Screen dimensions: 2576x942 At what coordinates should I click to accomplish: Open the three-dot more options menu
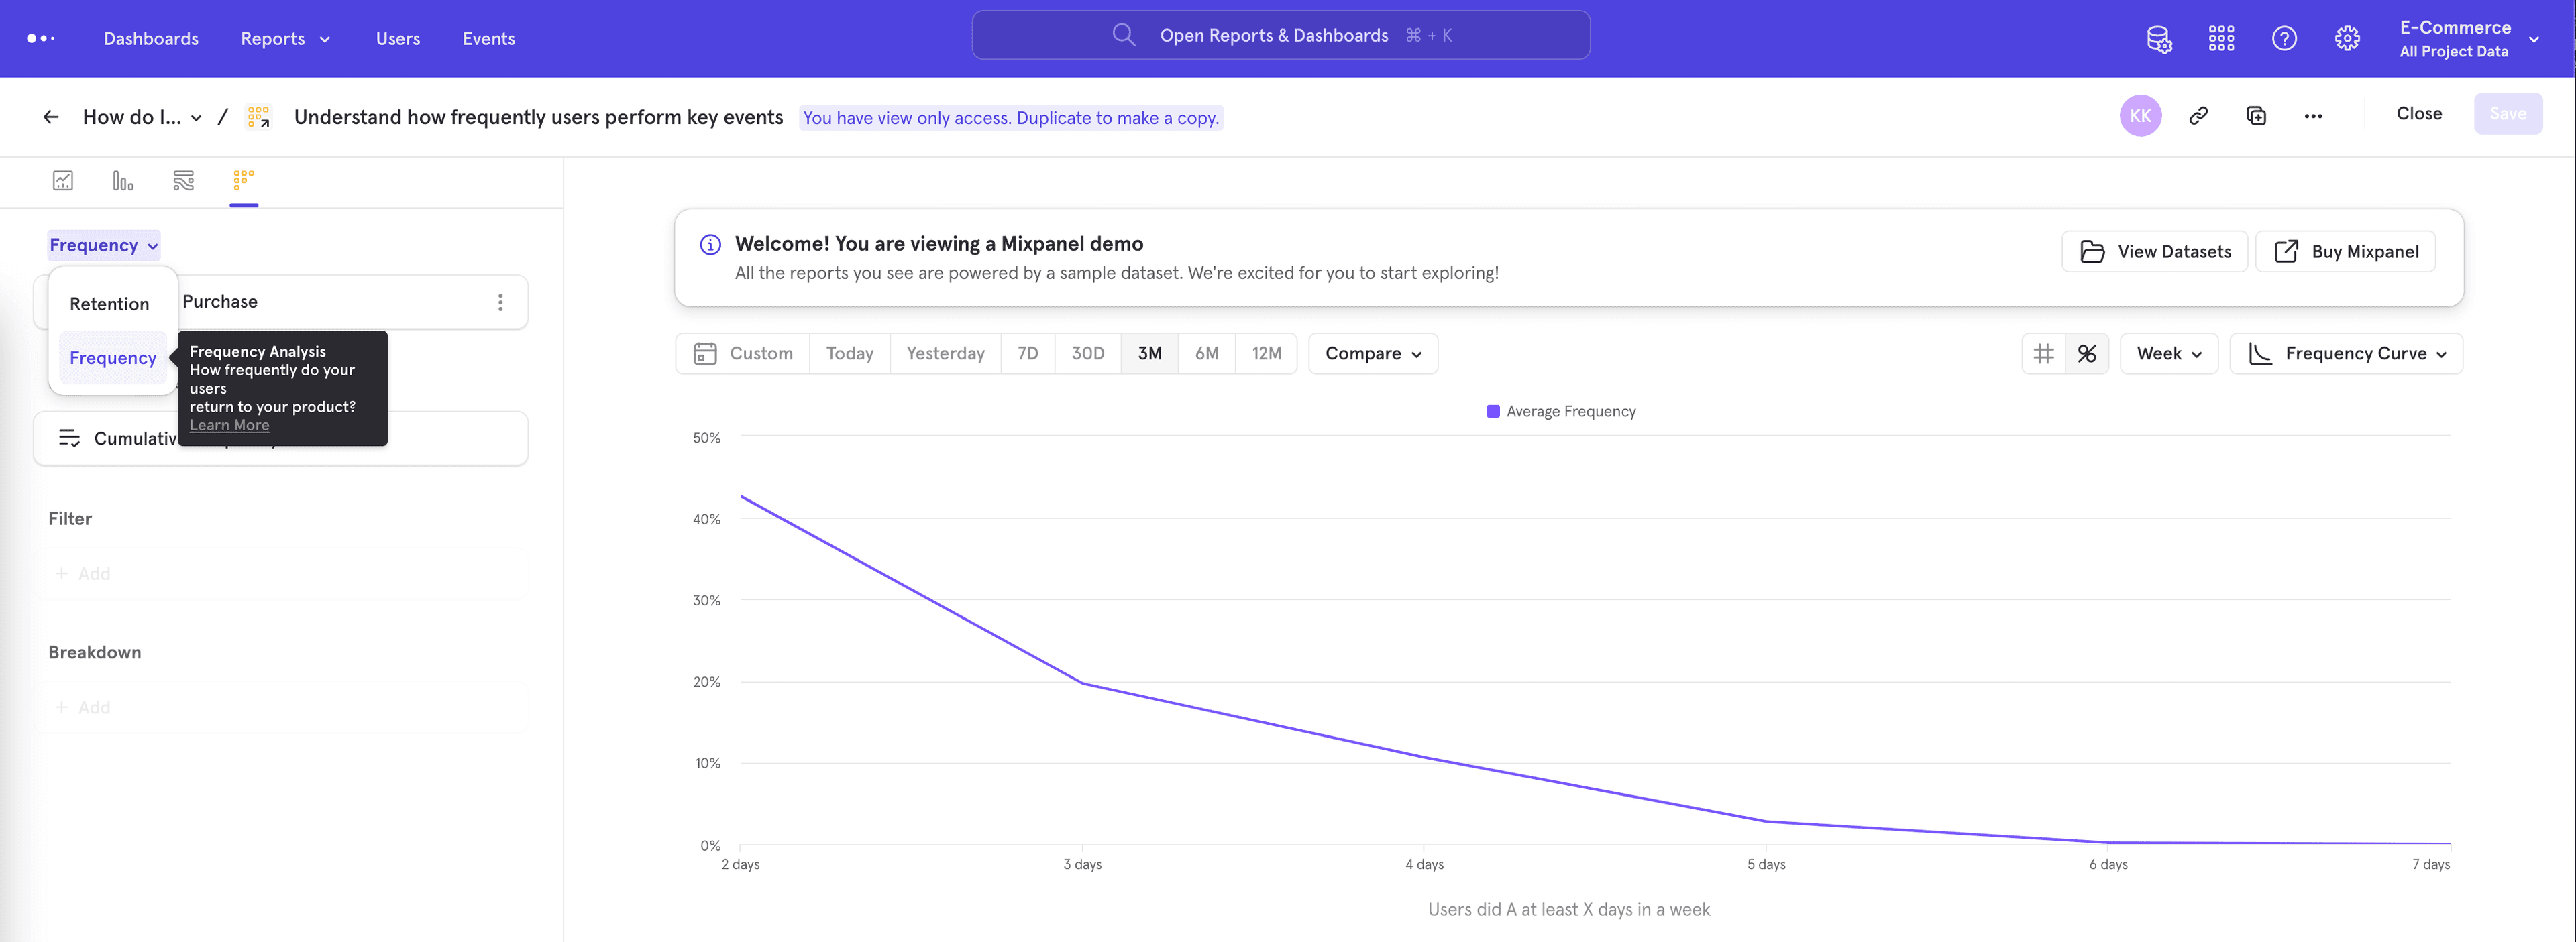[2313, 116]
